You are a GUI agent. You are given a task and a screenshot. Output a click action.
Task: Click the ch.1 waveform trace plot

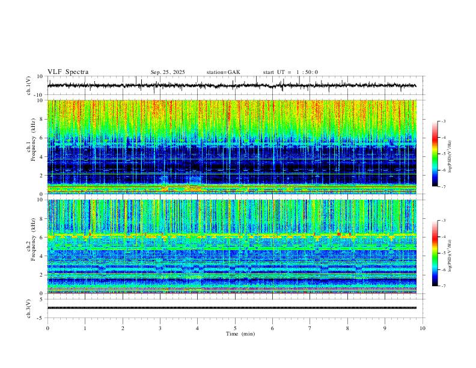[x=232, y=85]
